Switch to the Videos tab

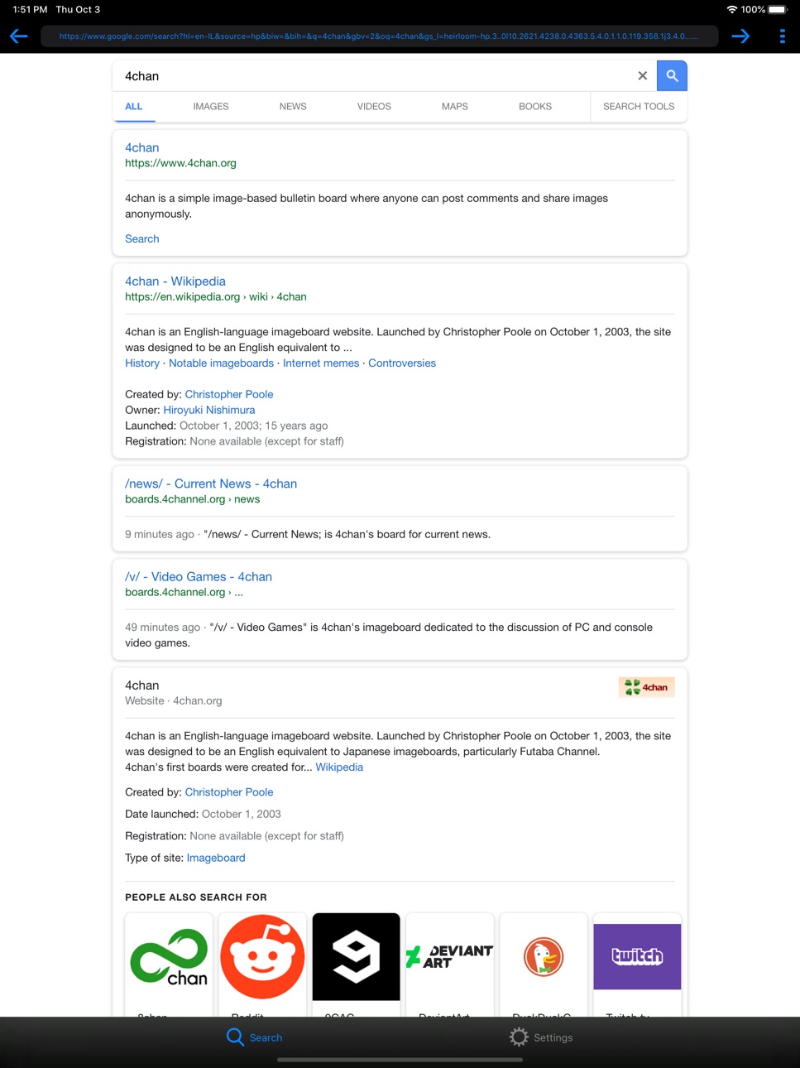[374, 106]
